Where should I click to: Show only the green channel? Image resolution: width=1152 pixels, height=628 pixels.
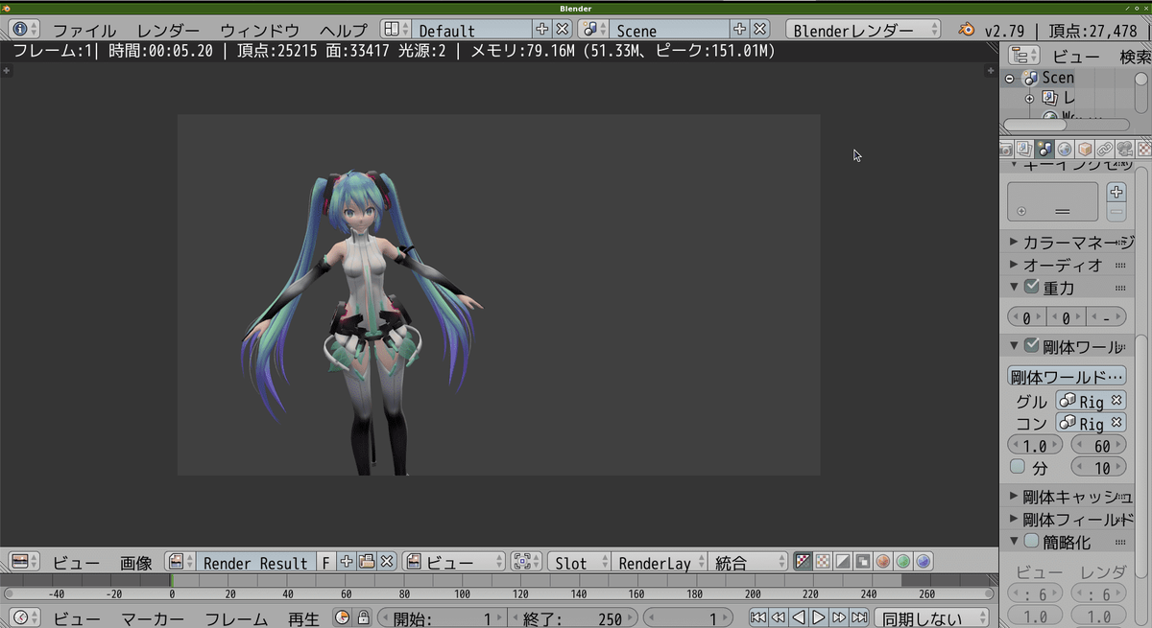pos(902,563)
